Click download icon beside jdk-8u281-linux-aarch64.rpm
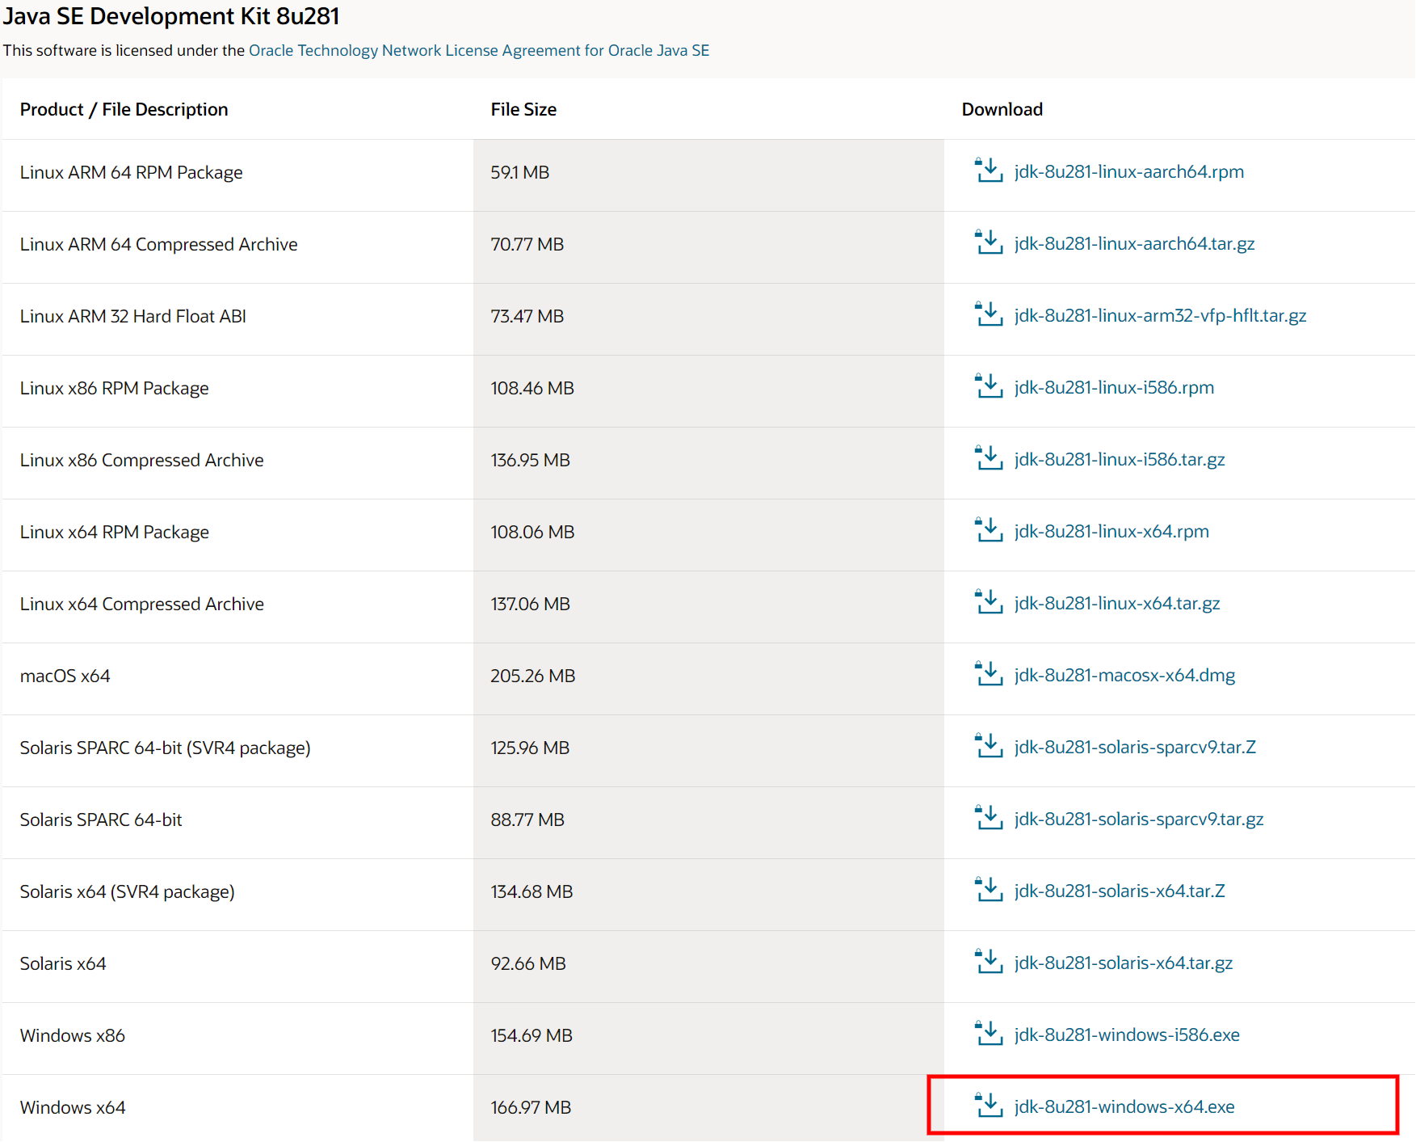 pos(989,171)
